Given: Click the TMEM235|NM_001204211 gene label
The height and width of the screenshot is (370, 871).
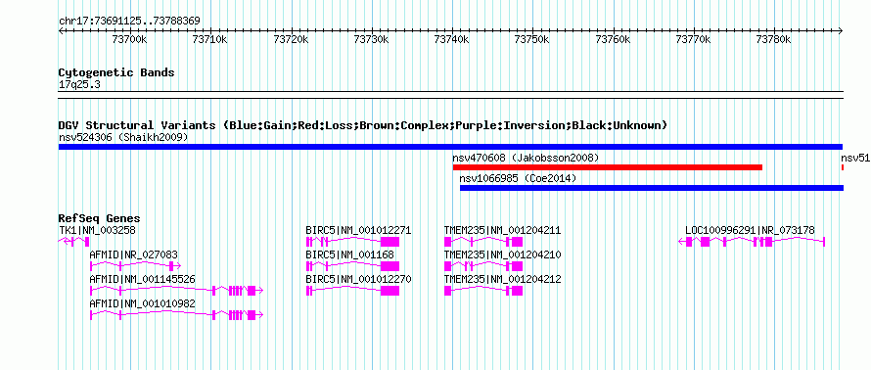Looking at the screenshot, I should pyautogui.click(x=502, y=230).
